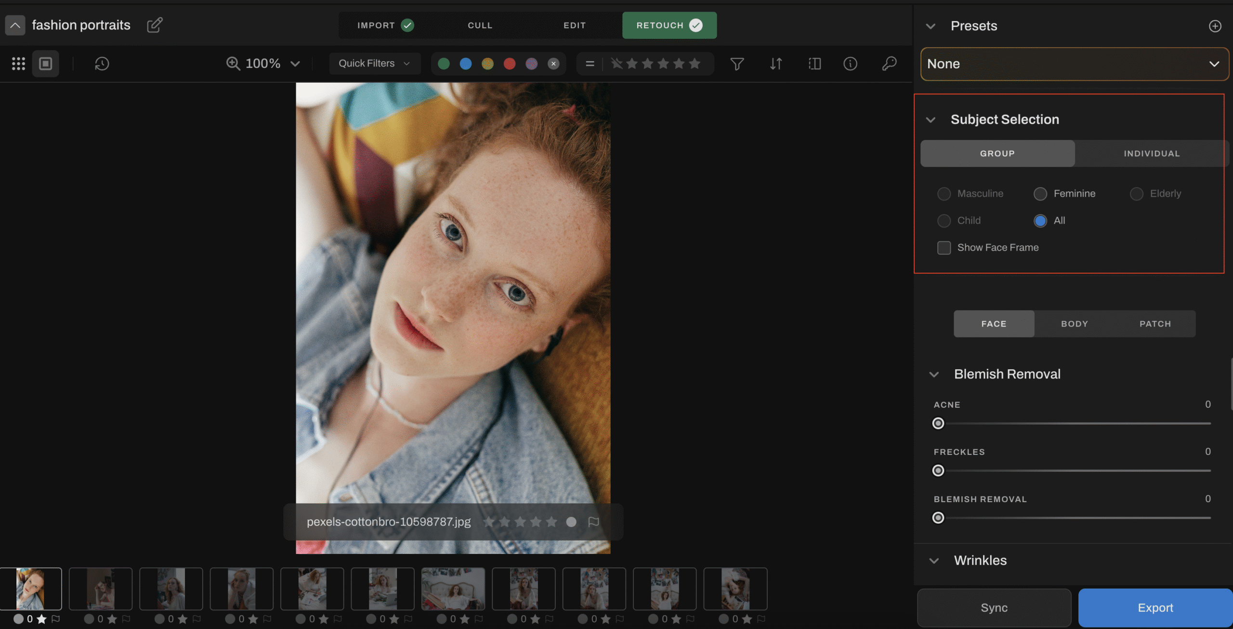Image resolution: width=1233 pixels, height=629 pixels.
Task: Open the sort order arrows icon
Action: tap(775, 63)
